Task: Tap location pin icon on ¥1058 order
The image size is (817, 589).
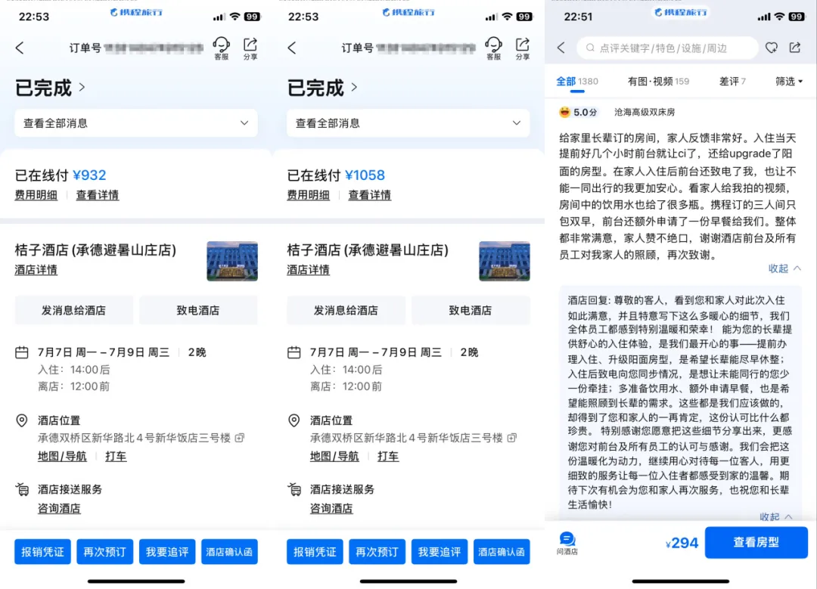Action: 294,420
